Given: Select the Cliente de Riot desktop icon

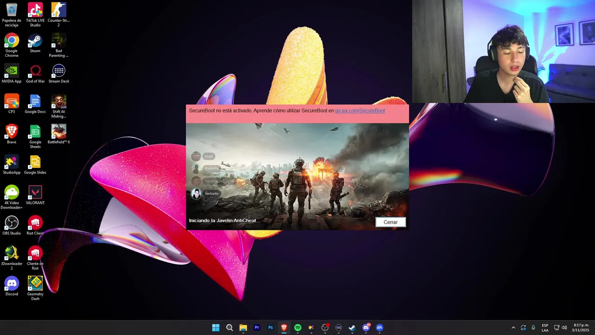Looking at the screenshot, I should pyautogui.click(x=35, y=258).
